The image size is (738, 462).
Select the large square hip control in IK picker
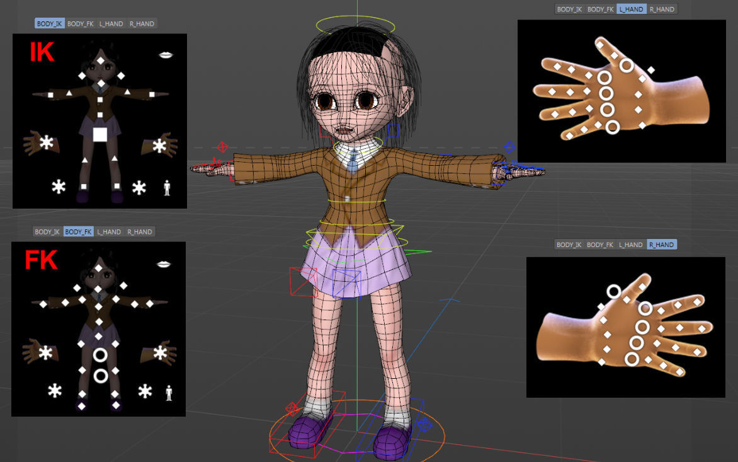[x=101, y=134]
